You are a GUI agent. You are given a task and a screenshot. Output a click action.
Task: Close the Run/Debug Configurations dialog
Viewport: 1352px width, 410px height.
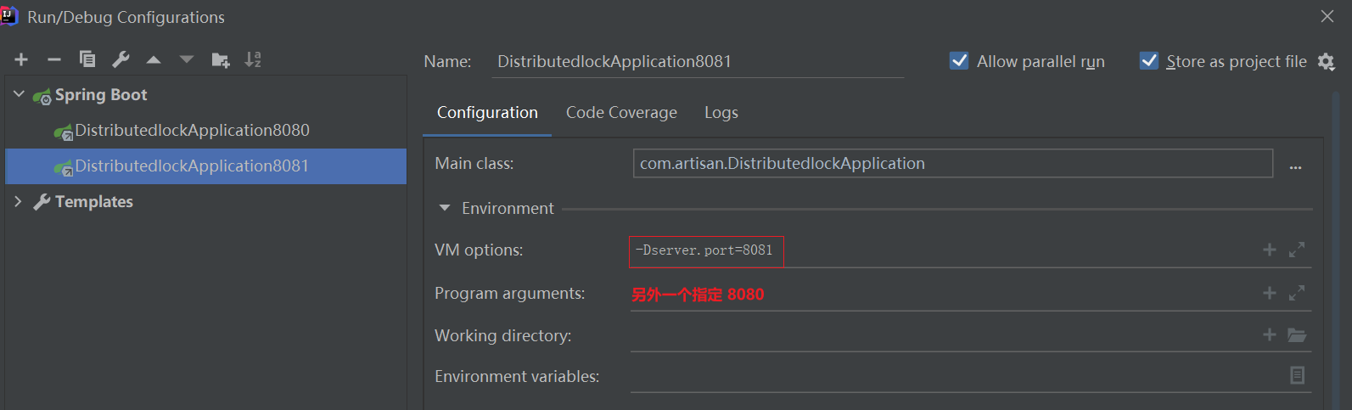coord(1327,16)
